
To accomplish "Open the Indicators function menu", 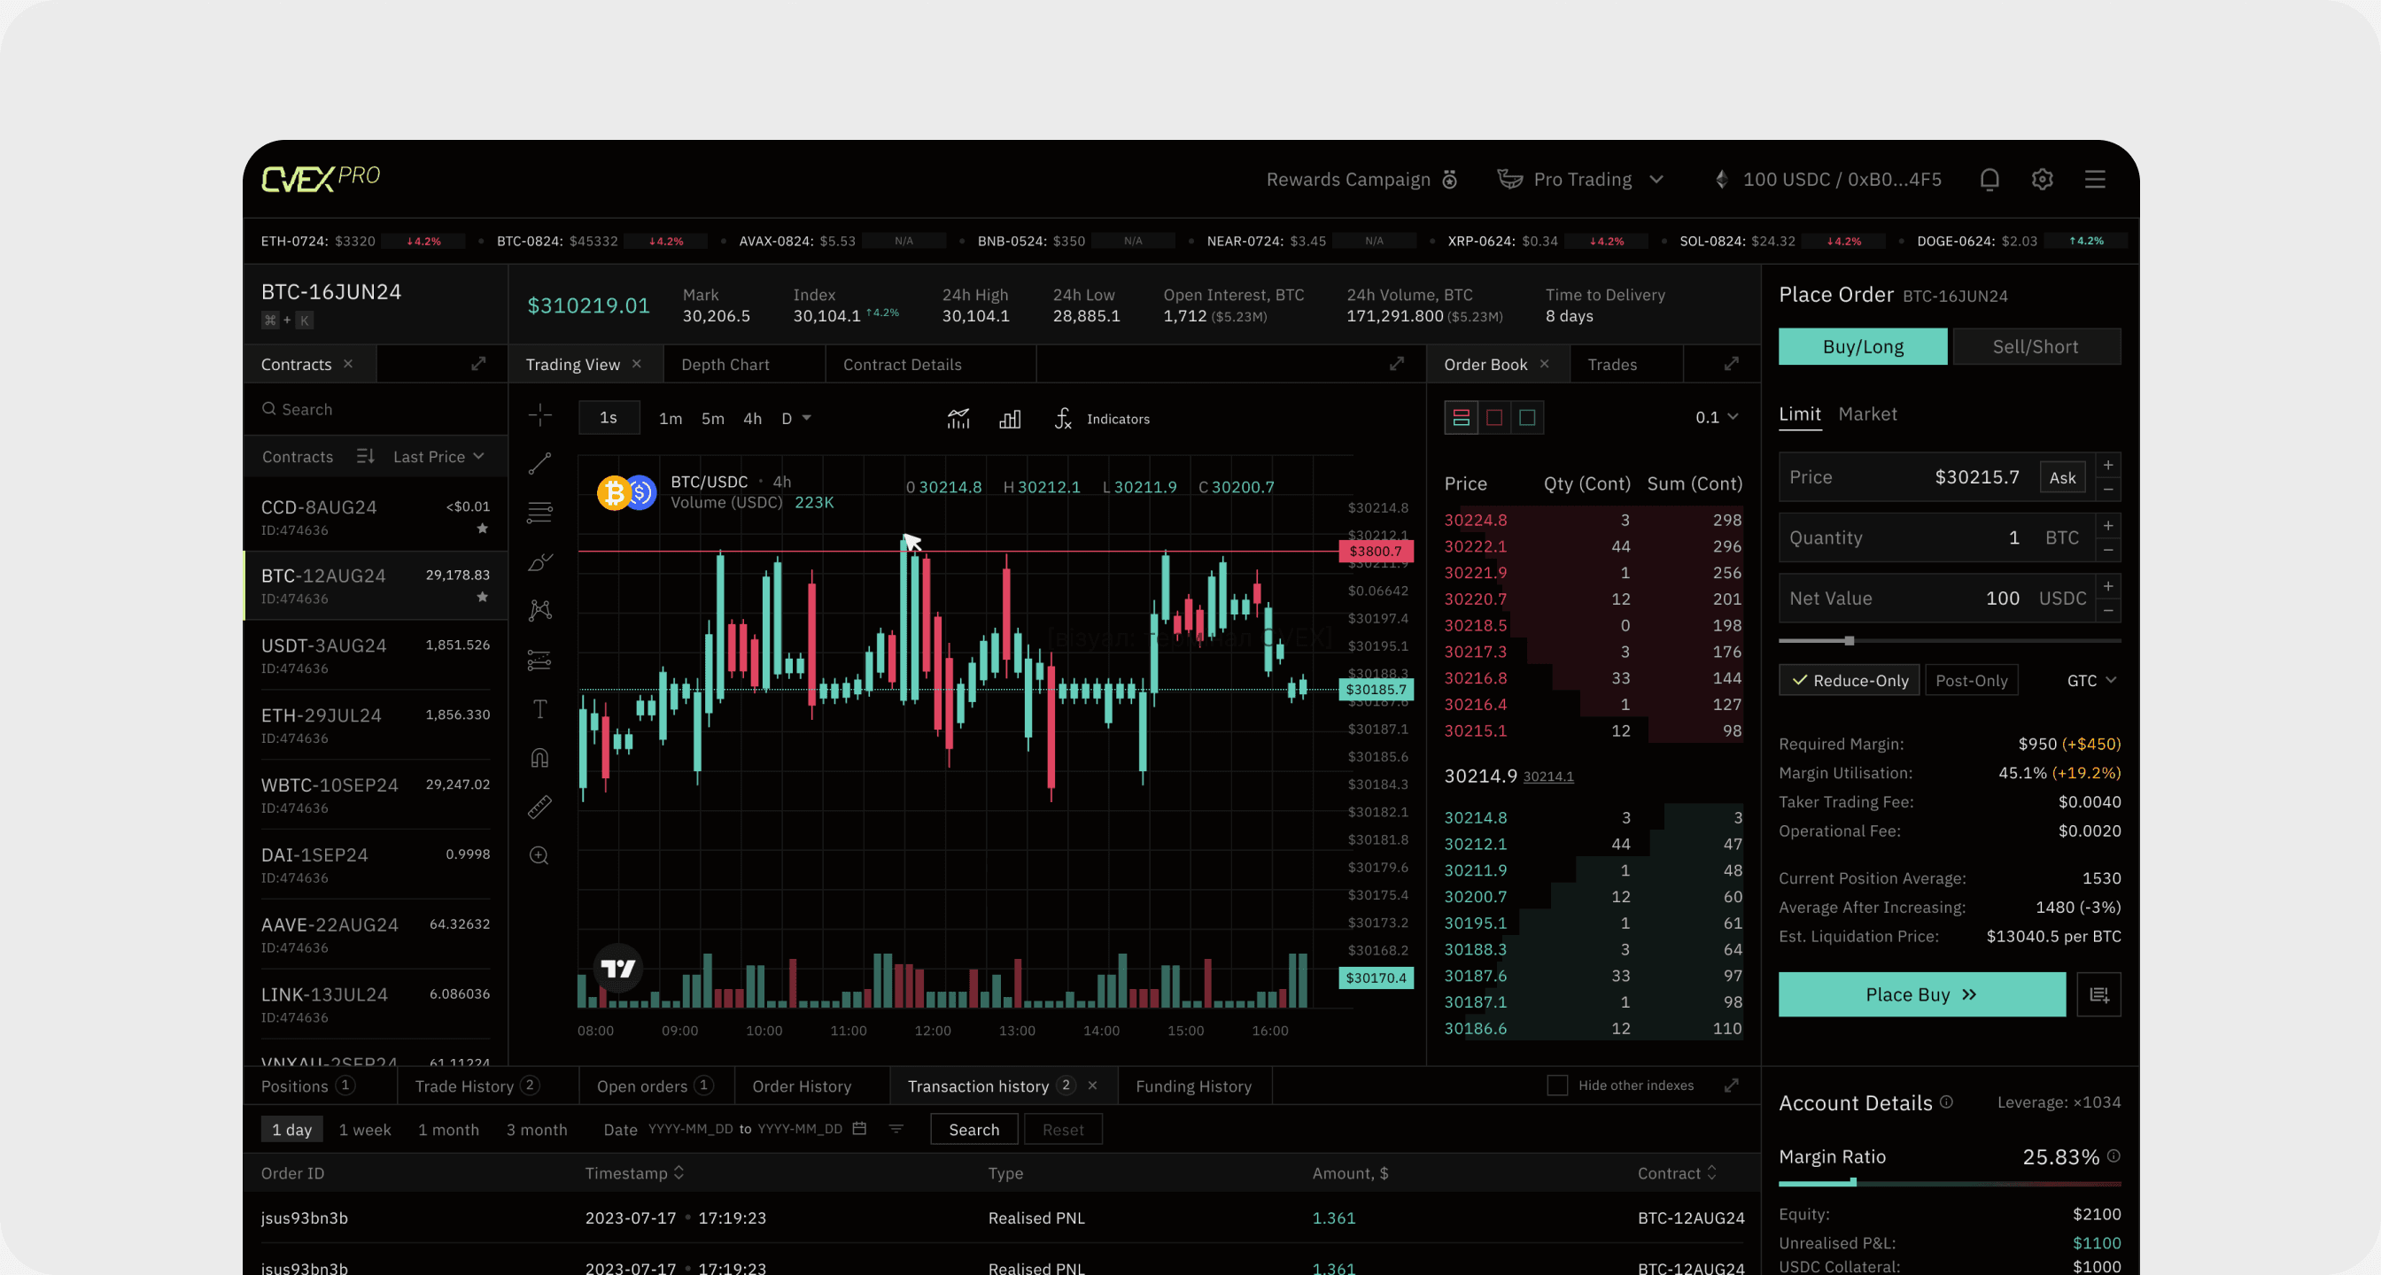I will [x=1102, y=419].
